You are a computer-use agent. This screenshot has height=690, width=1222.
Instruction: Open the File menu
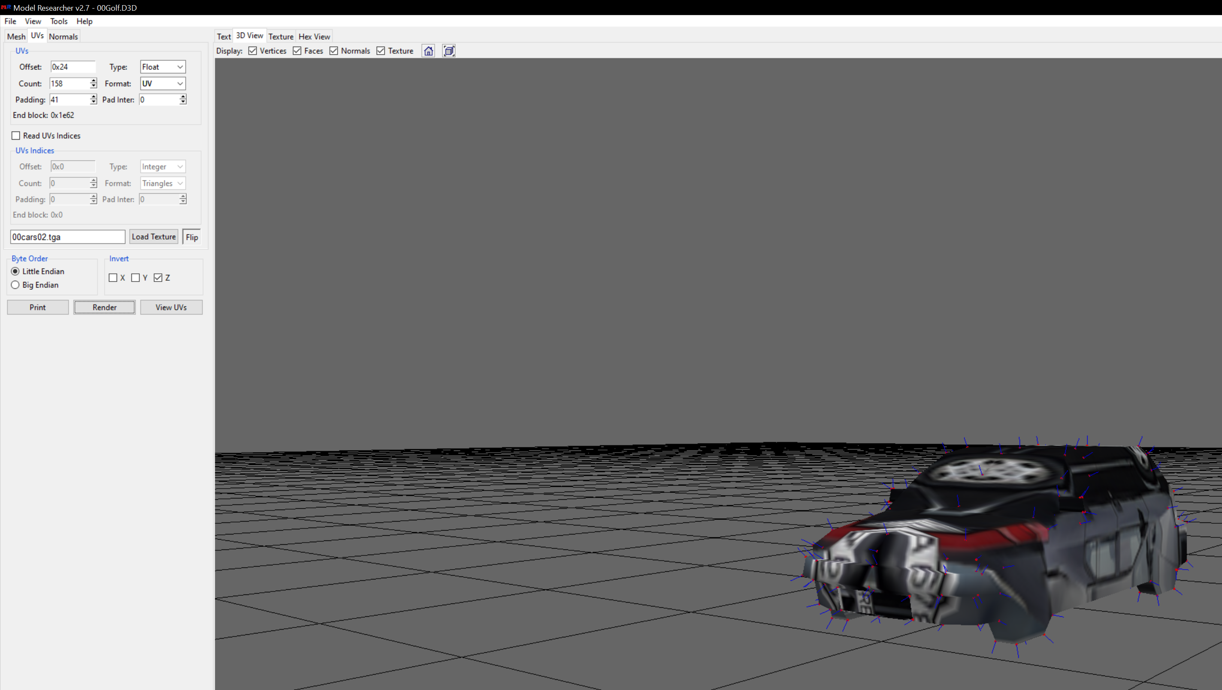click(10, 21)
